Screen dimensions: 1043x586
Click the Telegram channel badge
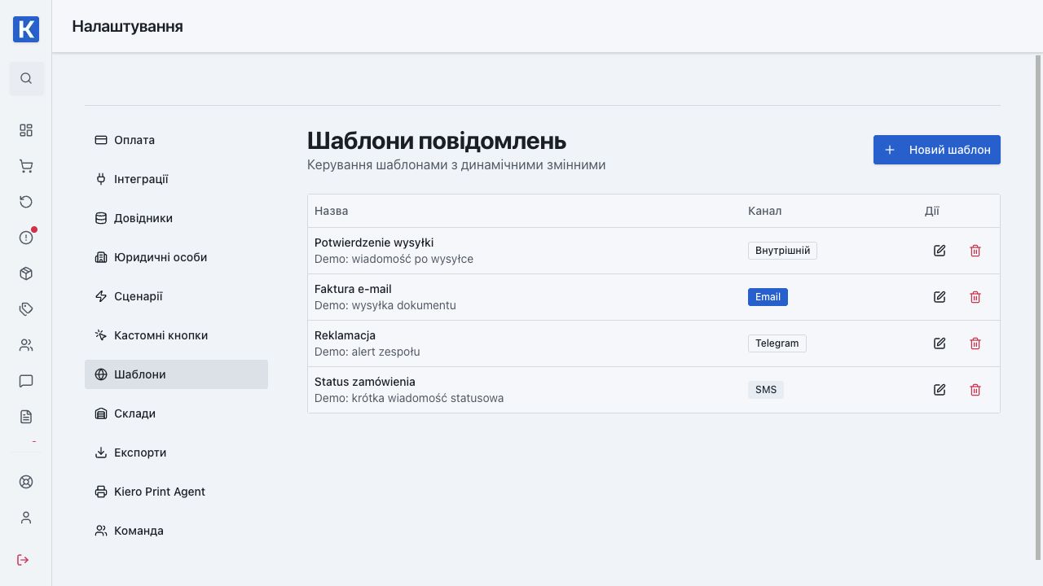777,343
